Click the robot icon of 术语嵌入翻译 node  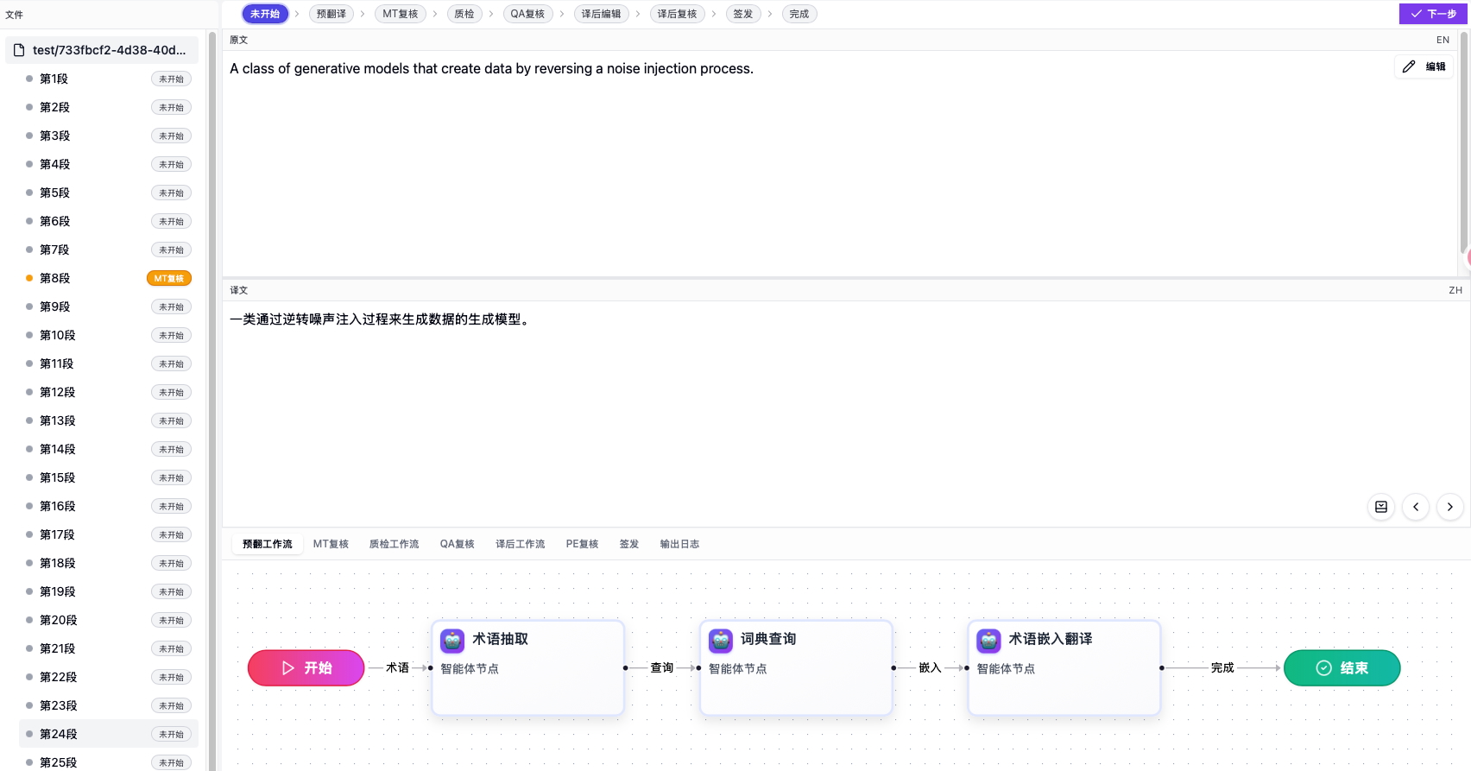(988, 641)
